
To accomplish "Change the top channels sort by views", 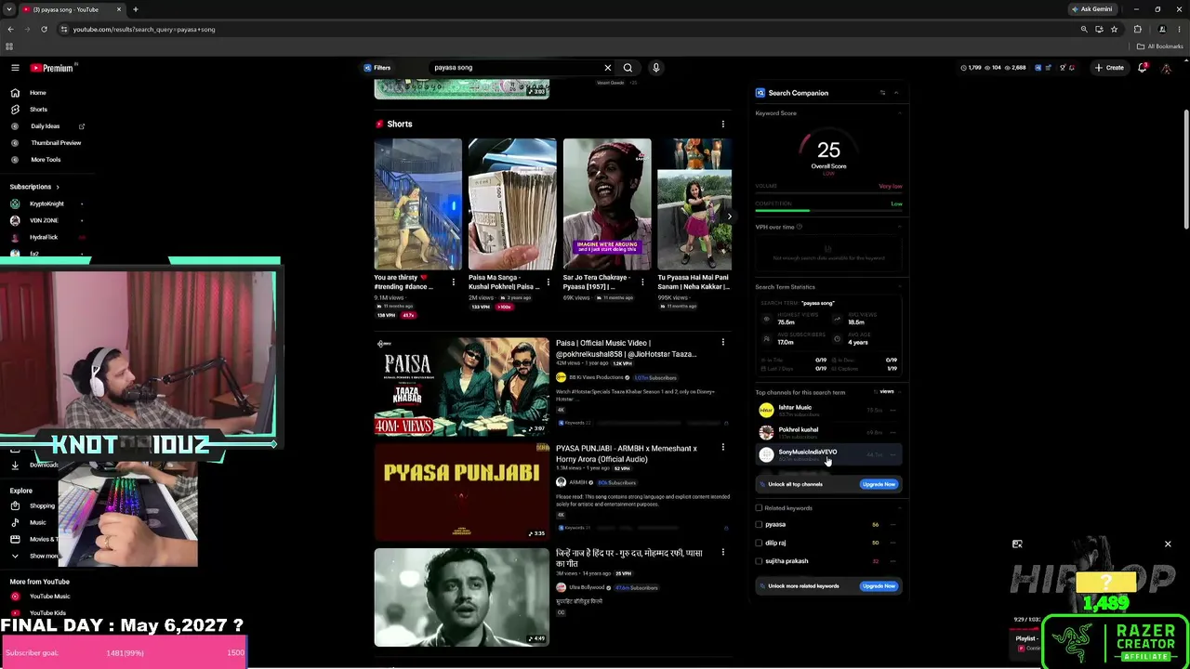I will point(885,392).
